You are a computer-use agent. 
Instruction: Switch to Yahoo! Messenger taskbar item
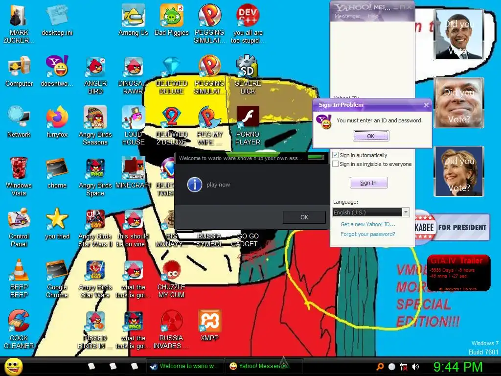point(263,366)
